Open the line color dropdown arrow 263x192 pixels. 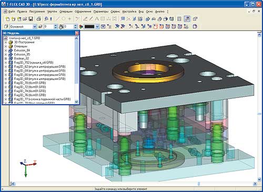[x=97, y=27]
